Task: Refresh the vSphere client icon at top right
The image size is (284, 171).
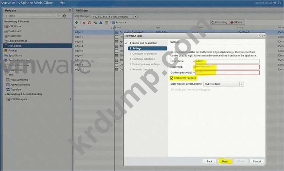Action: 280,3
